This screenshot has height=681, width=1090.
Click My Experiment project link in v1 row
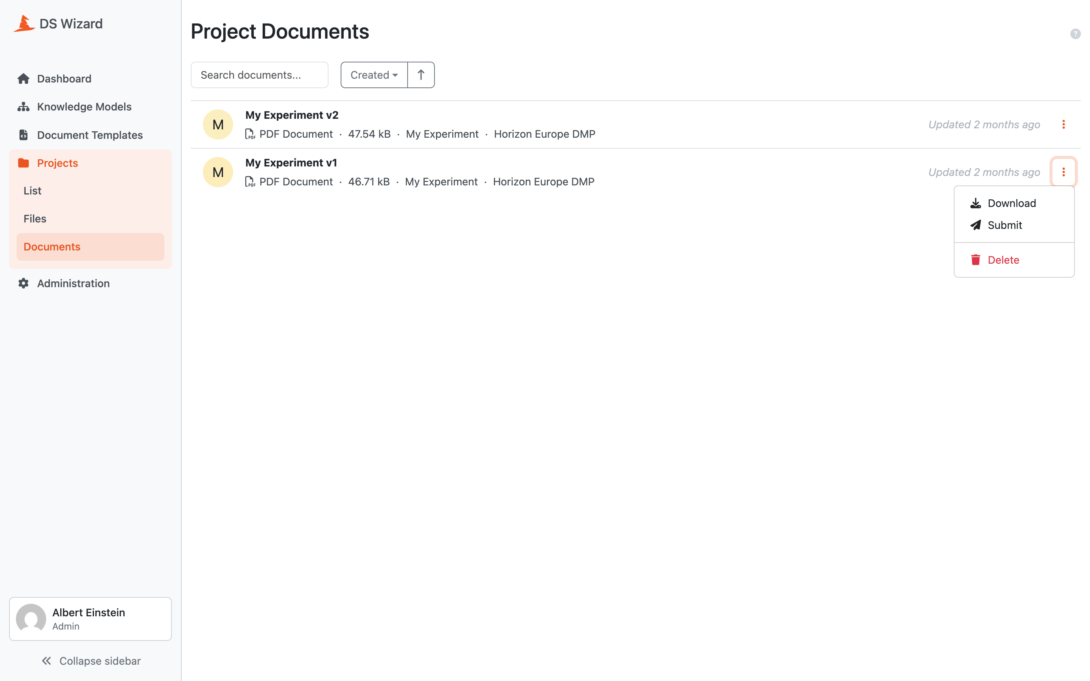point(441,182)
